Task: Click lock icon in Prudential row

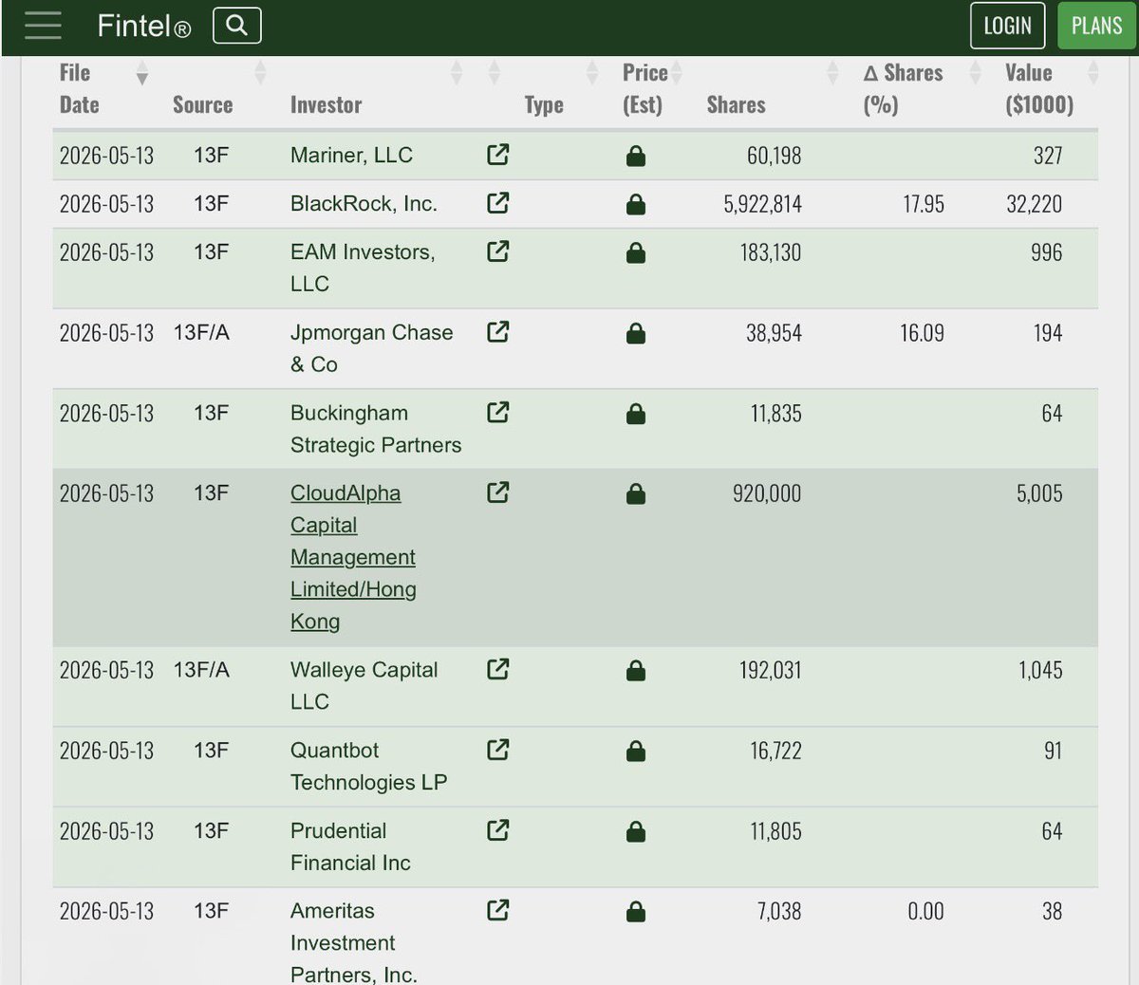Action: pos(636,832)
